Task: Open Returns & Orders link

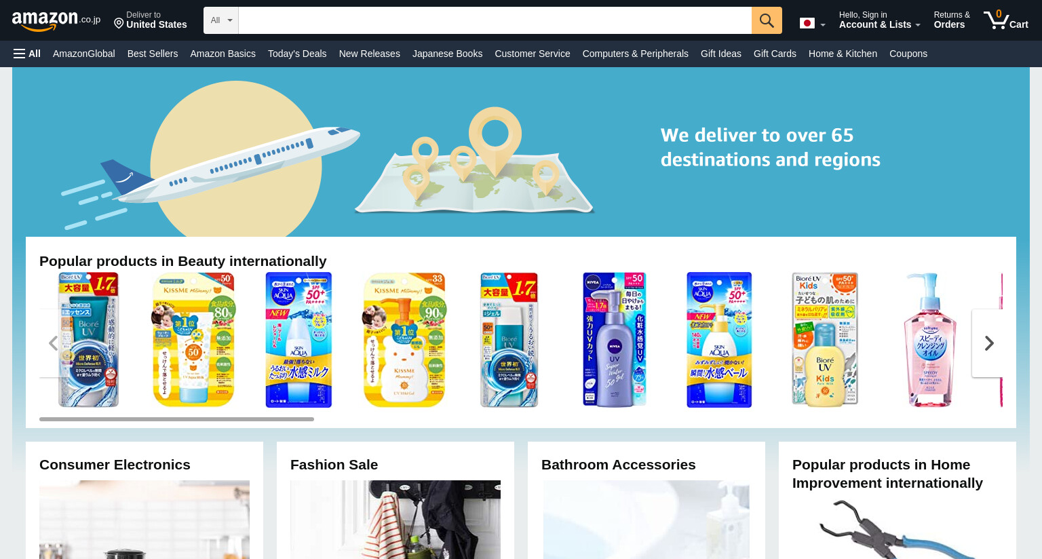Action: pos(952,20)
